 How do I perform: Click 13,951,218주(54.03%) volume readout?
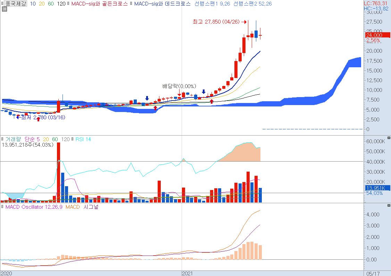(28, 145)
